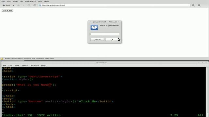Click the file:///tmp/js/index.html address field
The height and width of the screenshot is (117, 209).
[x=114, y=5]
